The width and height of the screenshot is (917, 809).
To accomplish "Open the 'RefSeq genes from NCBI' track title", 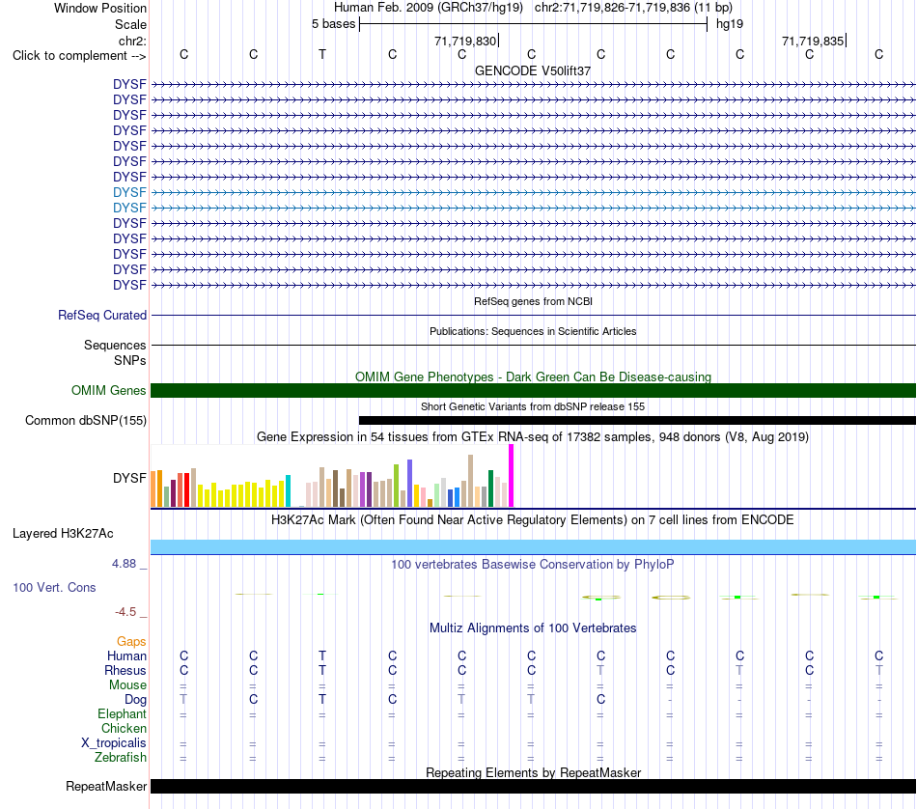I will 533,301.
